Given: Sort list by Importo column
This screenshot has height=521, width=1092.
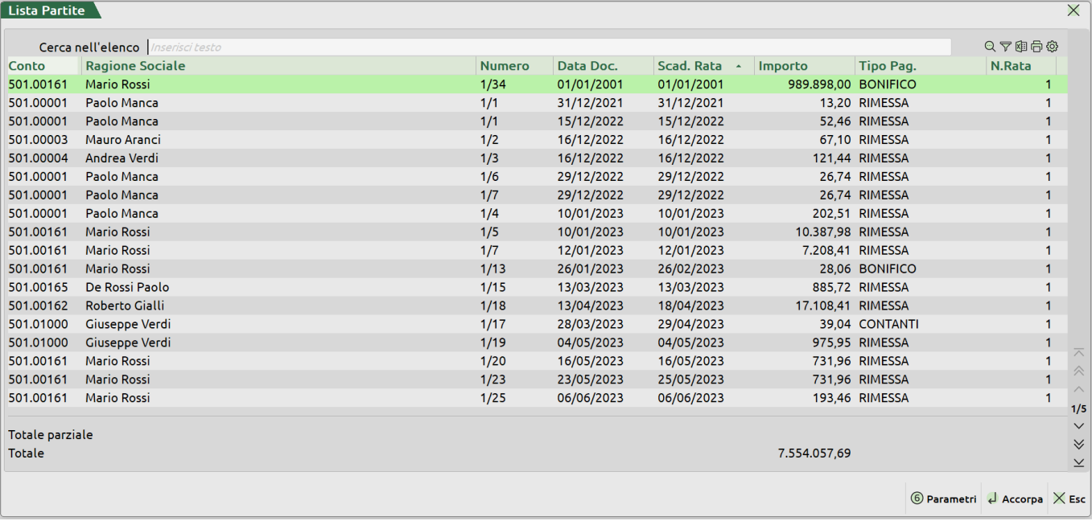Looking at the screenshot, I should click(x=783, y=66).
